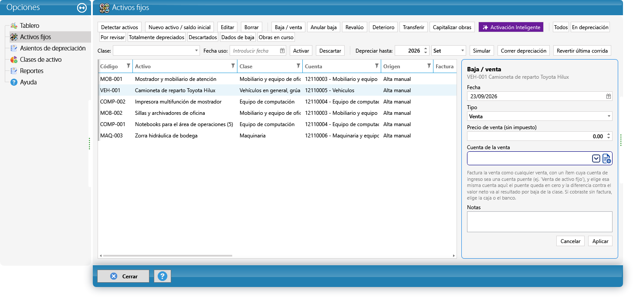Expand the Clase dropdown
The height and width of the screenshot is (297, 633).
point(196,51)
